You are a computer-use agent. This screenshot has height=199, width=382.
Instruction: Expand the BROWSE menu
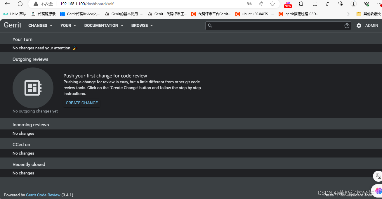click(142, 25)
